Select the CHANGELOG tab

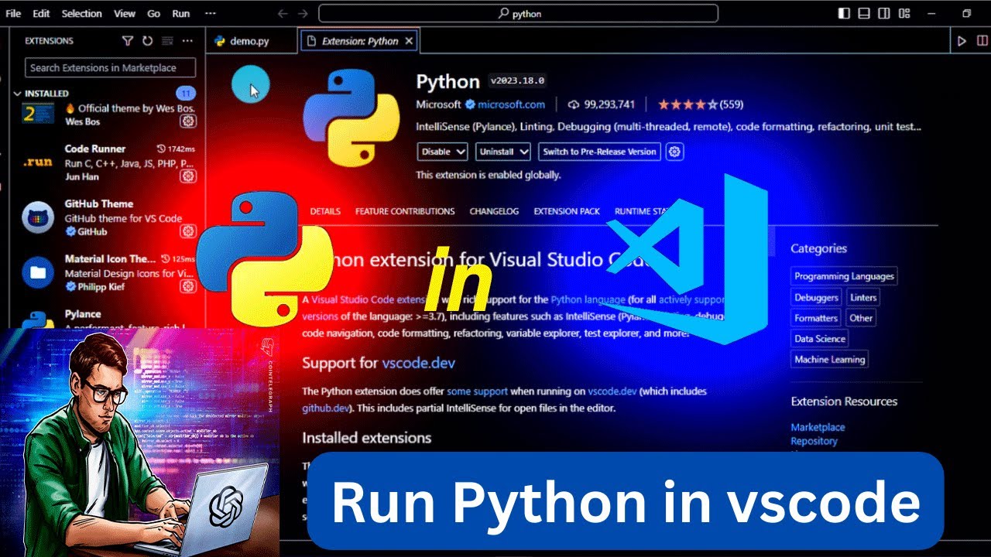click(x=494, y=211)
